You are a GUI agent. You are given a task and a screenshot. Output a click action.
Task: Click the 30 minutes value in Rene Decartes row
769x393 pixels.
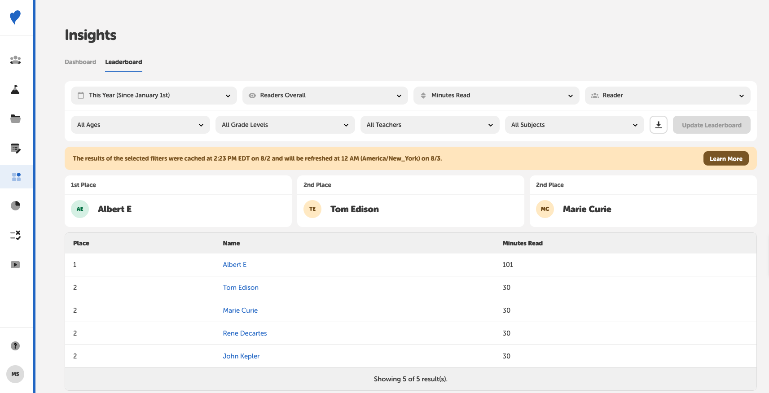pos(506,333)
